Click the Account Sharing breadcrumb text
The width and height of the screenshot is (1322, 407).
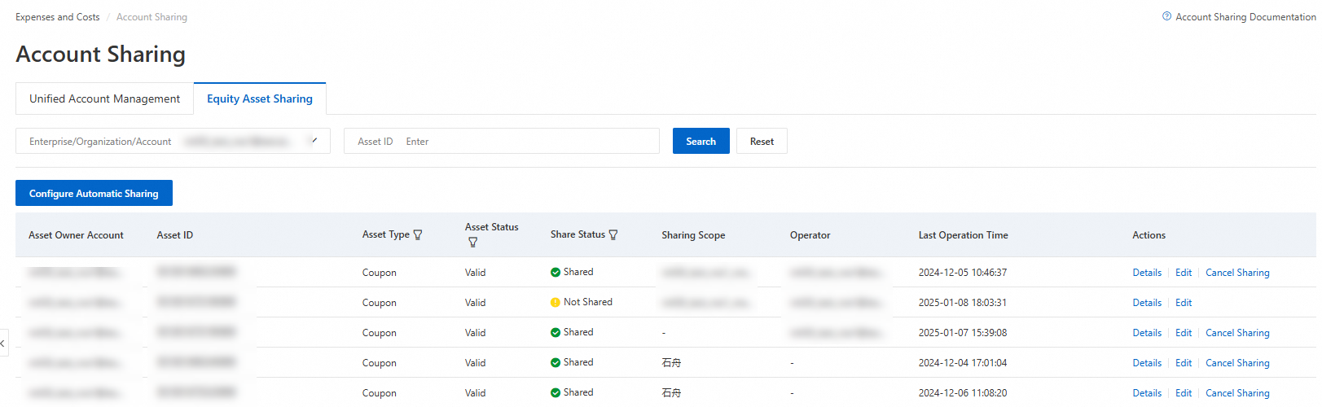[152, 16]
